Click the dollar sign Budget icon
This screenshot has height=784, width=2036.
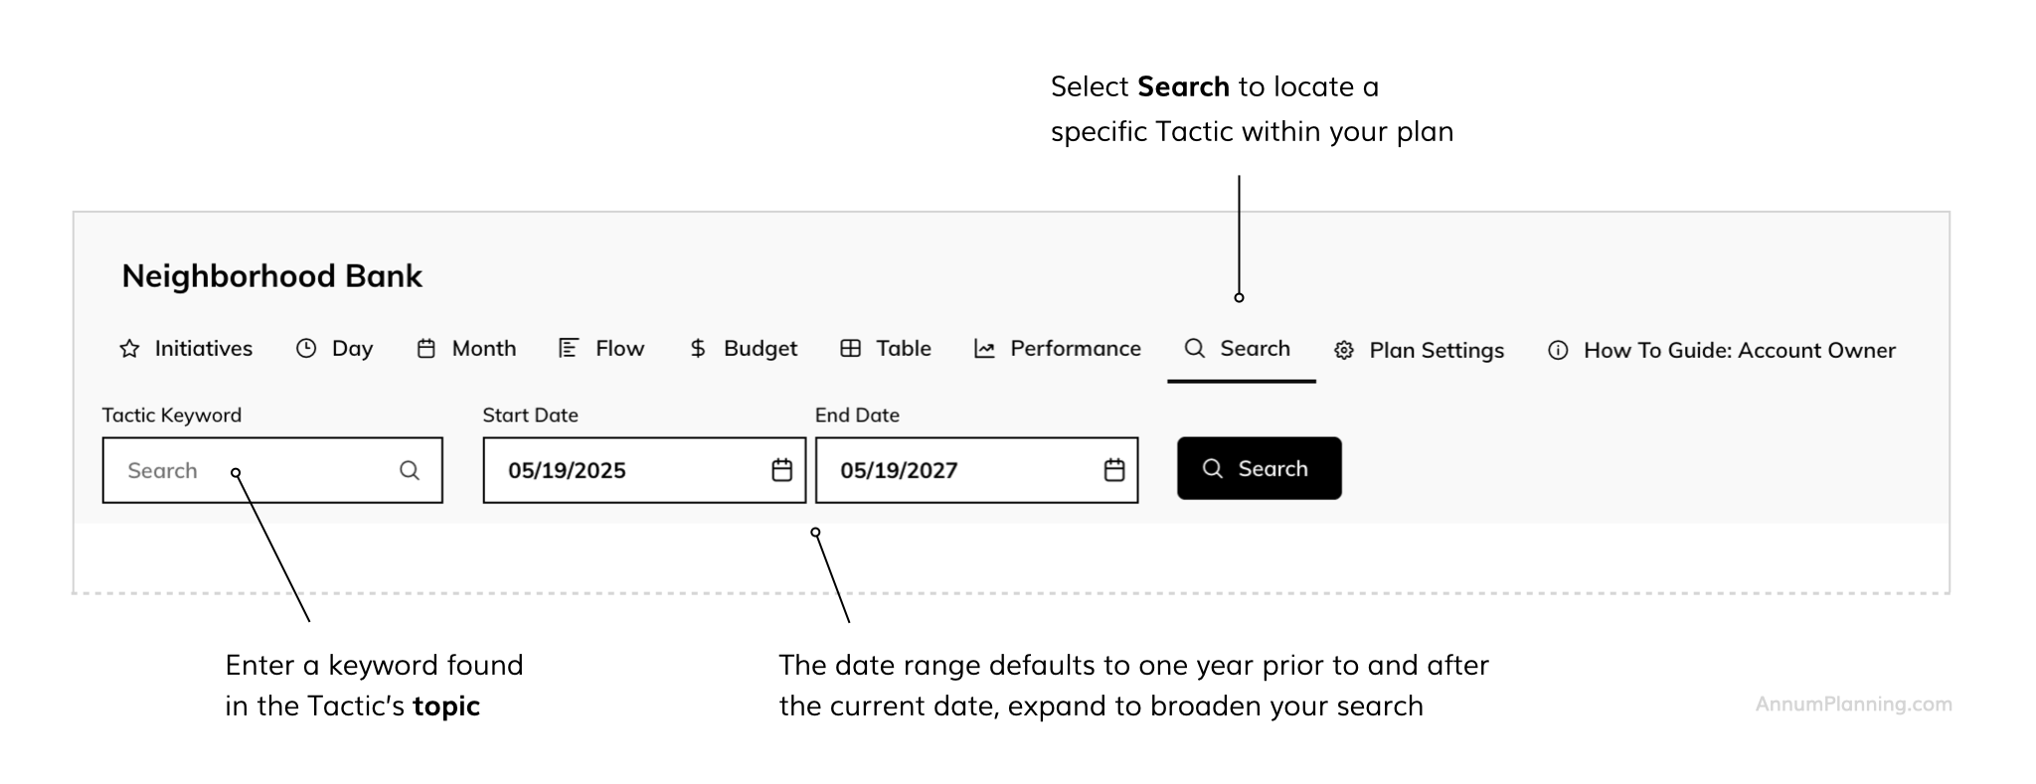point(698,349)
